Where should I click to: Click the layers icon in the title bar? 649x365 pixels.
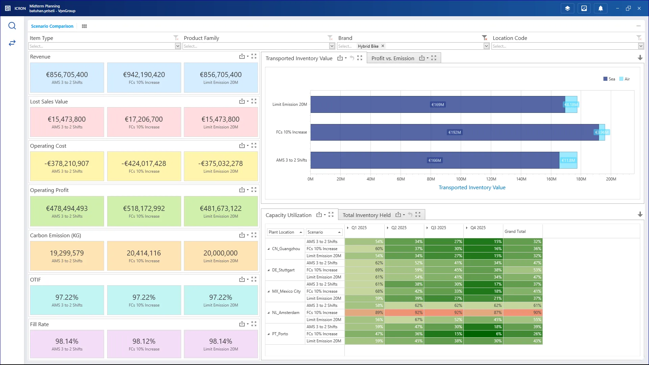click(x=567, y=8)
